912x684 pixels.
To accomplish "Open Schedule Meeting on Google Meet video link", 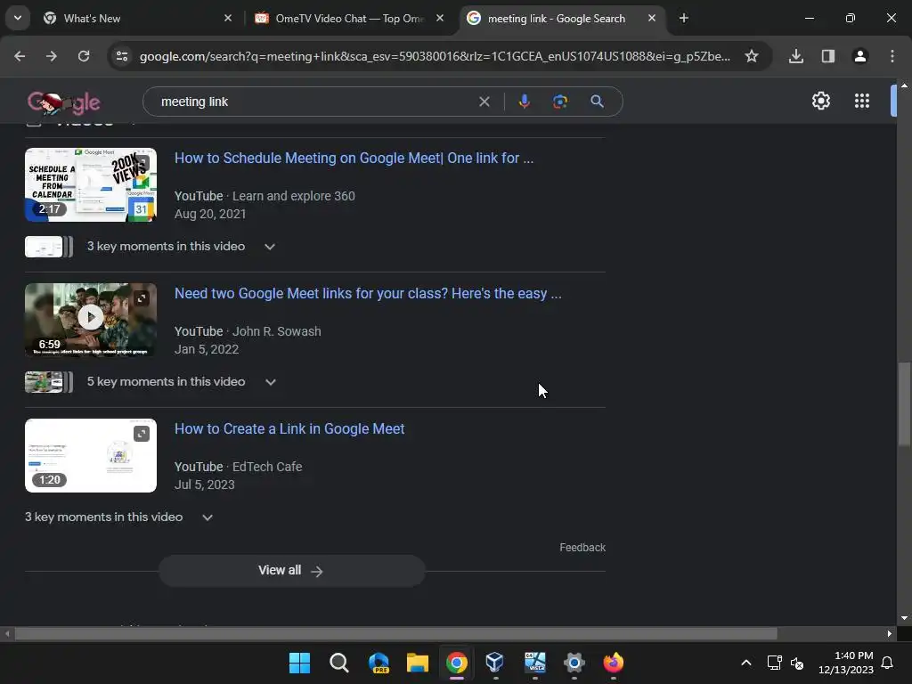I will pyautogui.click(x=354, y=159).
